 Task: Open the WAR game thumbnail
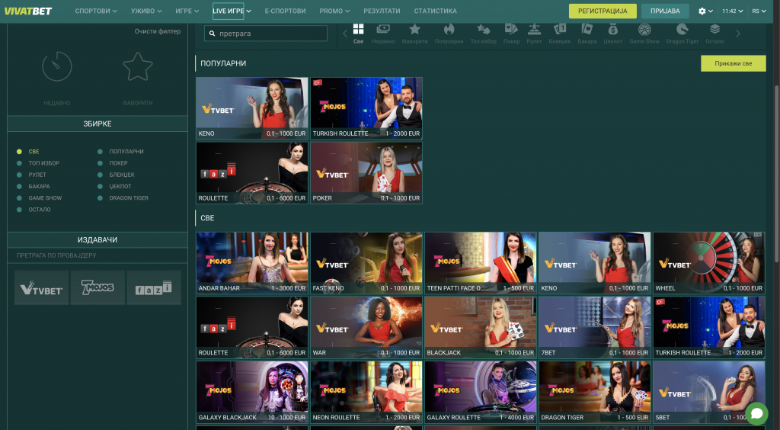pos(366,328)
